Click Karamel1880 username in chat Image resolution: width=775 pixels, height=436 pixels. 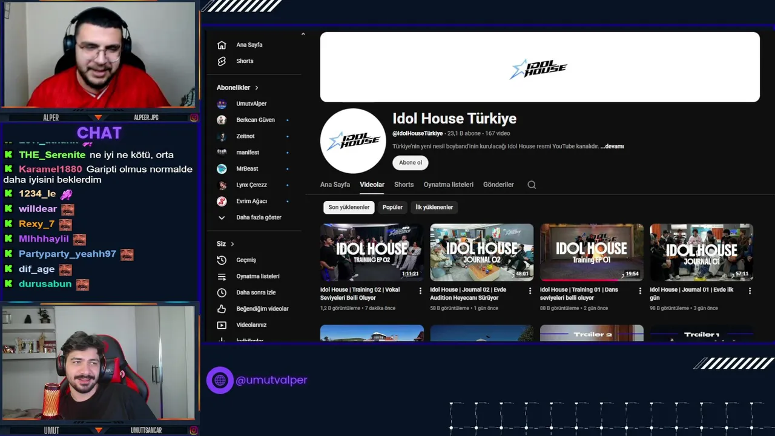(50, 170)
